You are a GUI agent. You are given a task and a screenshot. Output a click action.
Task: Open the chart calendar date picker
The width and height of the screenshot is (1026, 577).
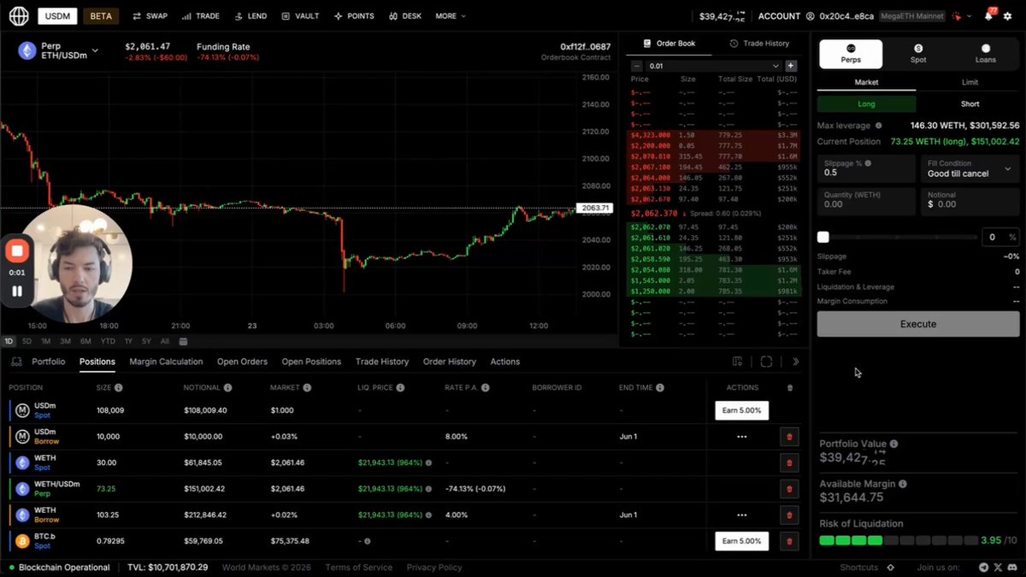click(183, 341)
